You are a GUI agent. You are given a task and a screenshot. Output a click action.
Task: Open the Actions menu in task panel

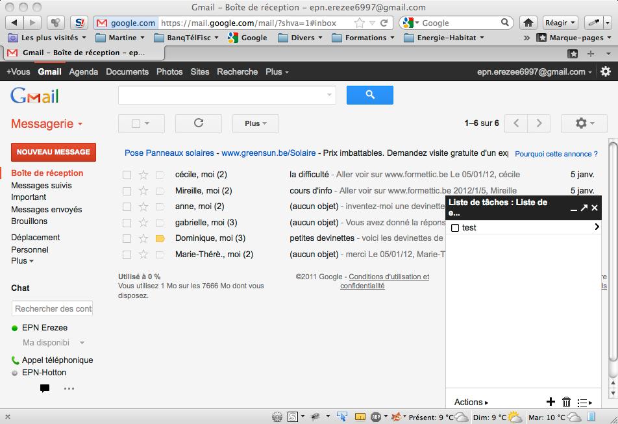[x=471, y=402]
